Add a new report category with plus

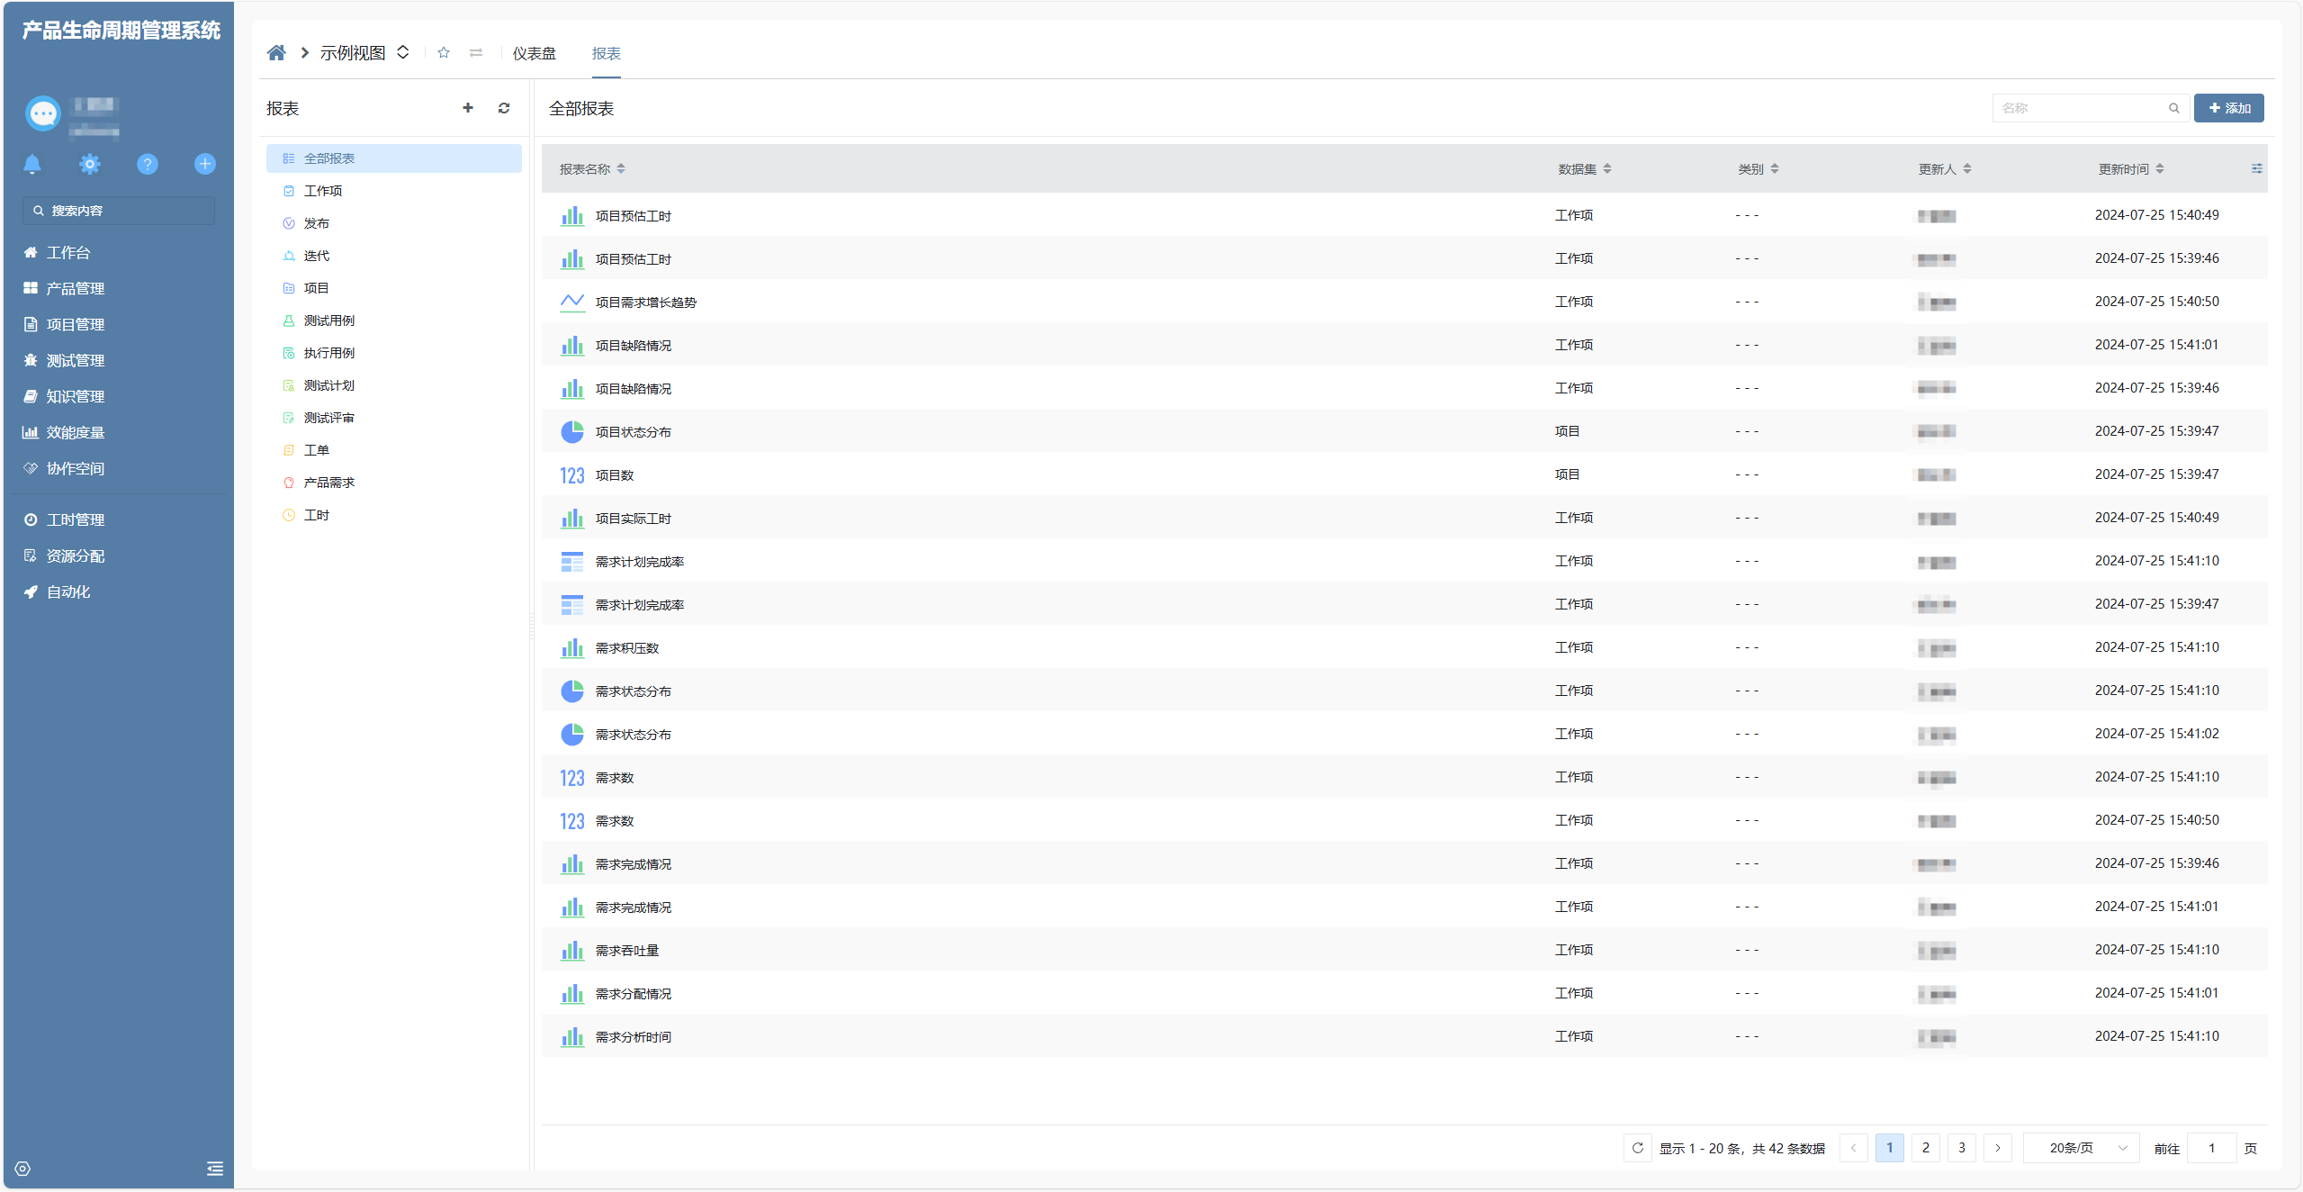point(468,108)
